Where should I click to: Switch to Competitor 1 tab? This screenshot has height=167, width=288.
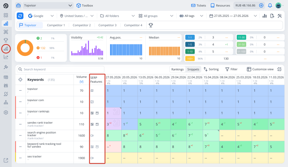pos(56,25)
